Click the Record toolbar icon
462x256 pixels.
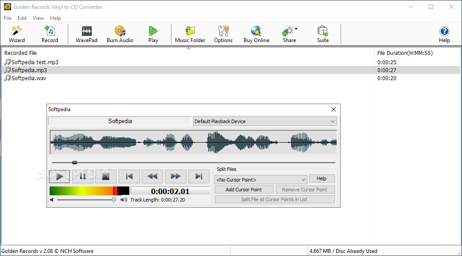click(50, 35)
